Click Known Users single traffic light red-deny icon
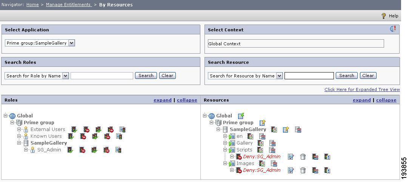Image resolution: width=409 pixels, height=182 pixels. 83,136
